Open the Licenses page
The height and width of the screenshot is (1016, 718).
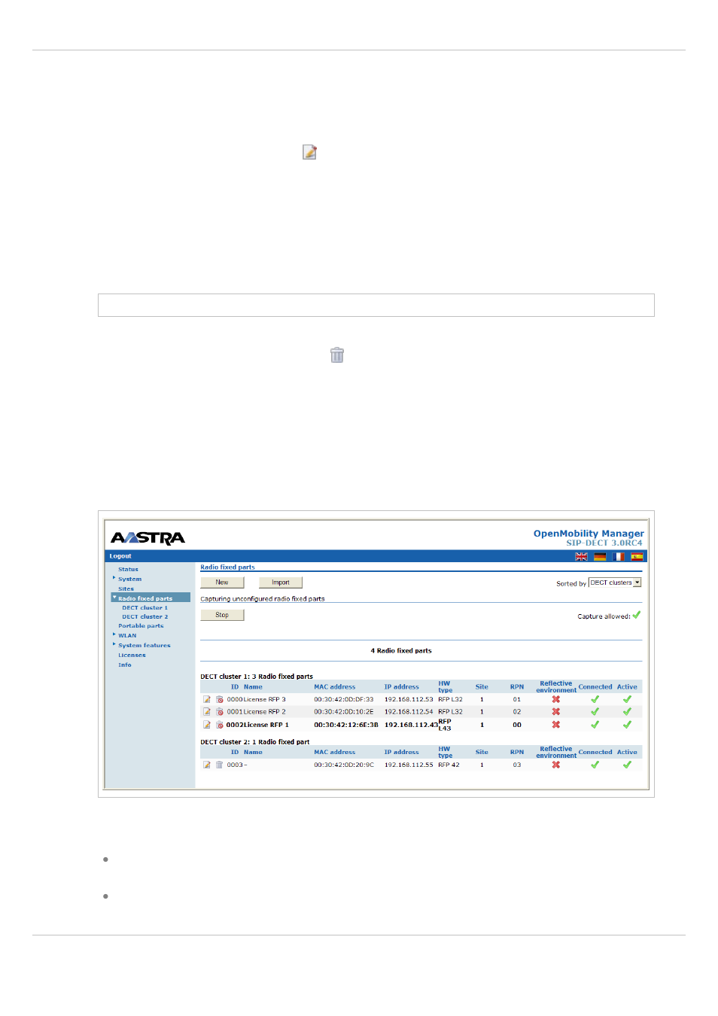(132, 656)
